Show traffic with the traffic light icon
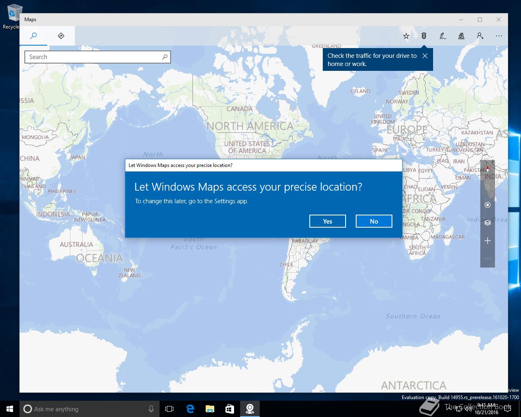 424,36
